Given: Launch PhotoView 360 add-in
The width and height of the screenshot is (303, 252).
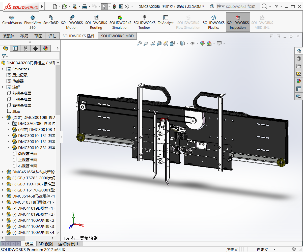Looking at the screenshot, I should click(x=33, y=22).
